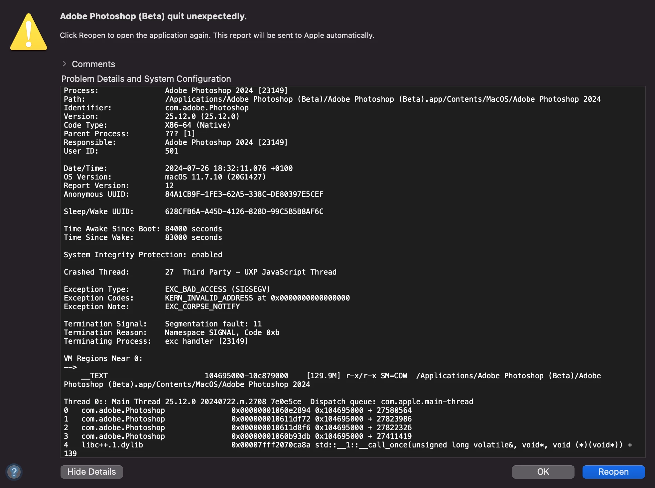Image resolution: width=655 pixels, height=488 pixels.
Task: Reopen the crashed Photoshop application
Action: pos(613,472)
